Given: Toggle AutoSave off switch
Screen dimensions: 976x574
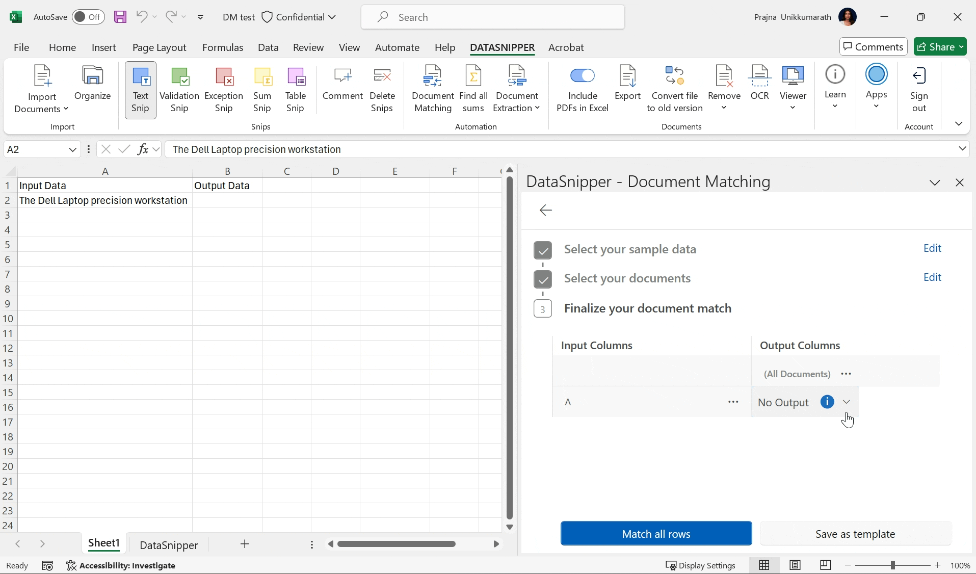Looking at the screenshot, I should (88, 17).
